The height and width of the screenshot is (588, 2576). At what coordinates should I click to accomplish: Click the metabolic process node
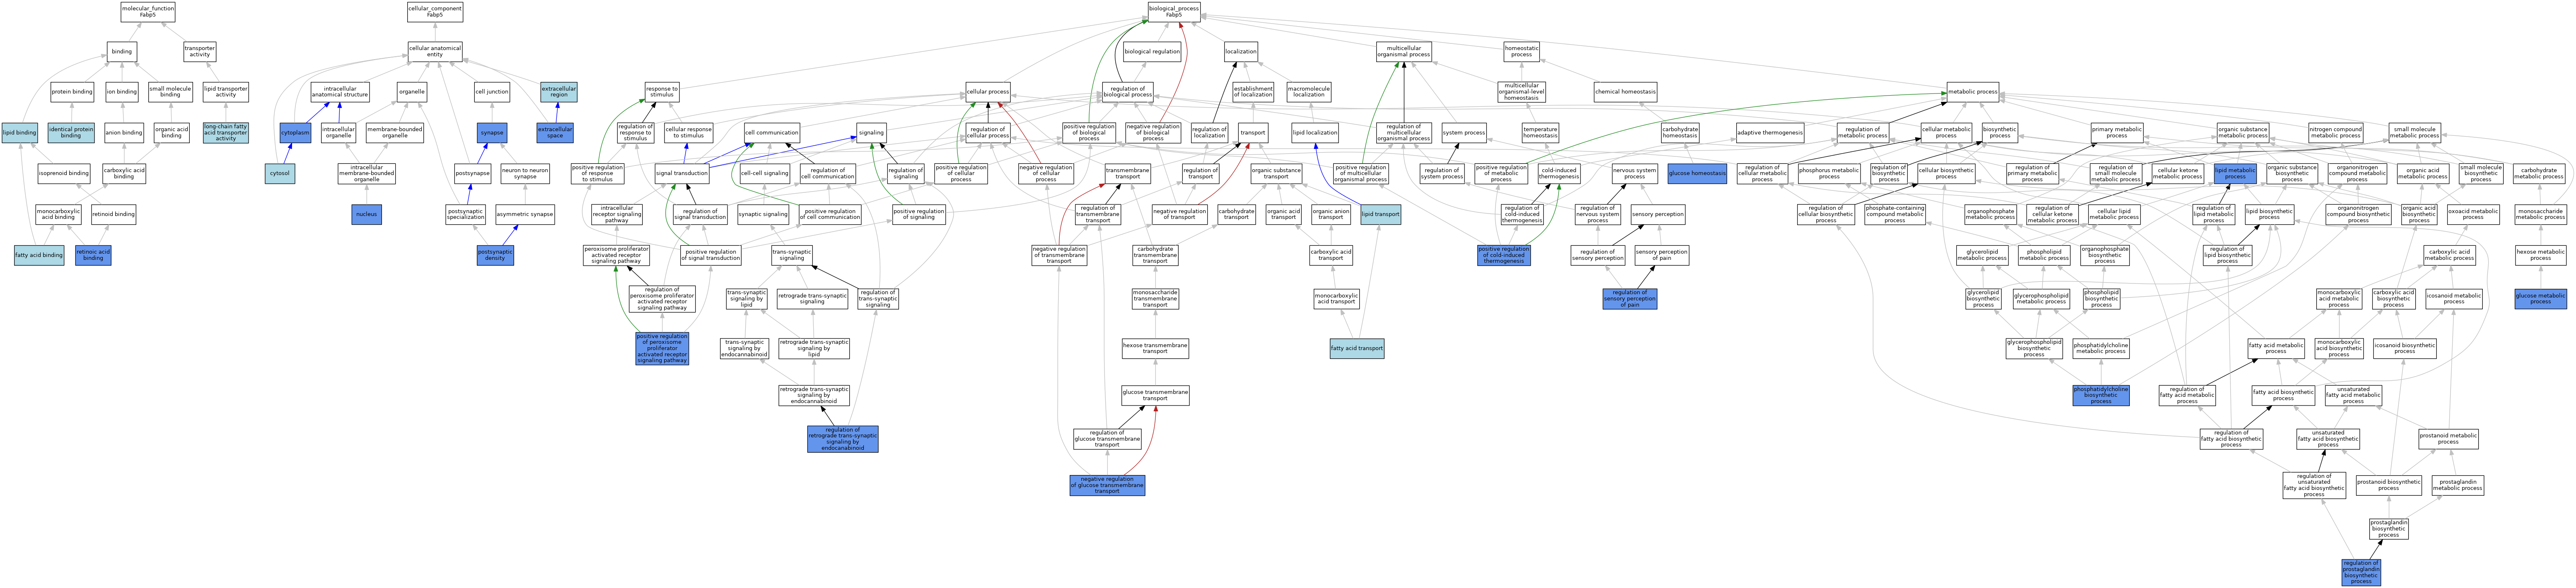[x=1973, y=92]
